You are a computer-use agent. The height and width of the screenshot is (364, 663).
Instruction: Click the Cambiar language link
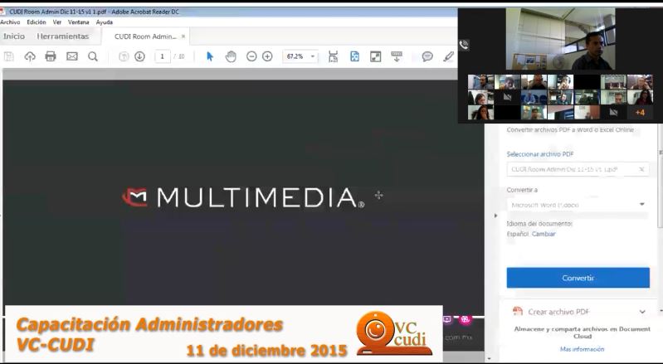[x=544, y=234]
